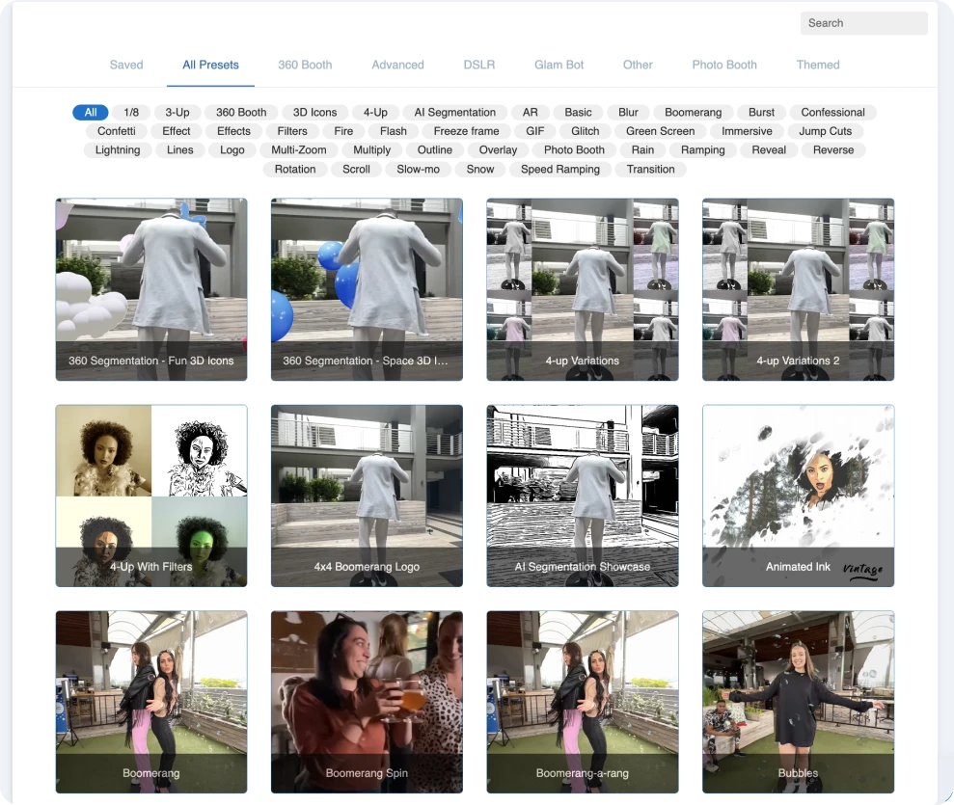Screen dimensions: 954x805
Task: Click the Search input field
Action: tap(863, 23)
